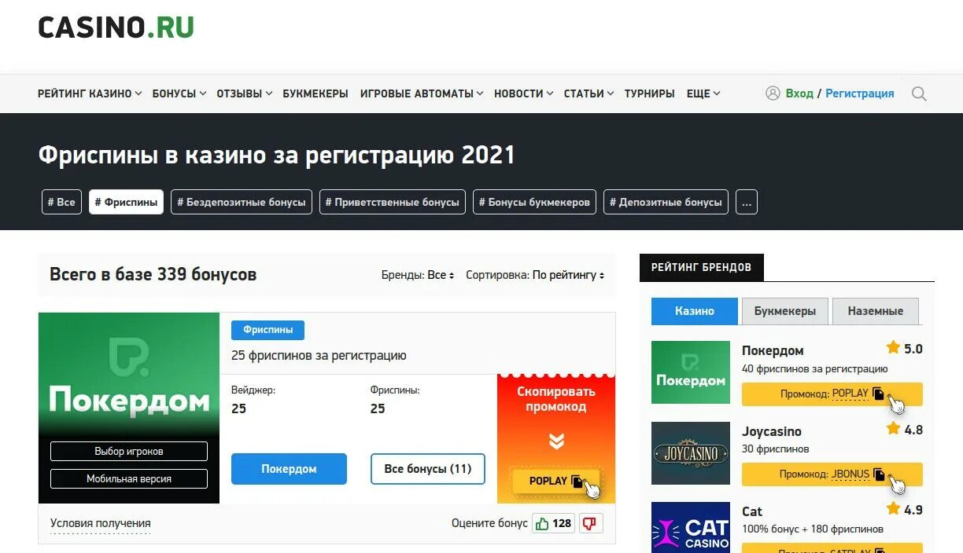Click the user account icon beside Вход
The height and width of the screenshot is (553, 963).
click(x=773, y=93)
